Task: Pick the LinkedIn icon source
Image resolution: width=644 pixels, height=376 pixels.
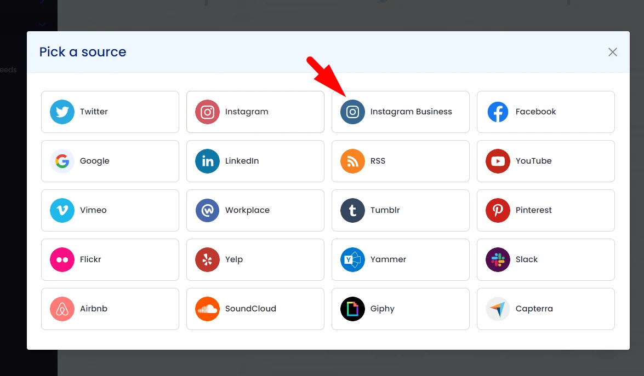Action: (207, 161)
